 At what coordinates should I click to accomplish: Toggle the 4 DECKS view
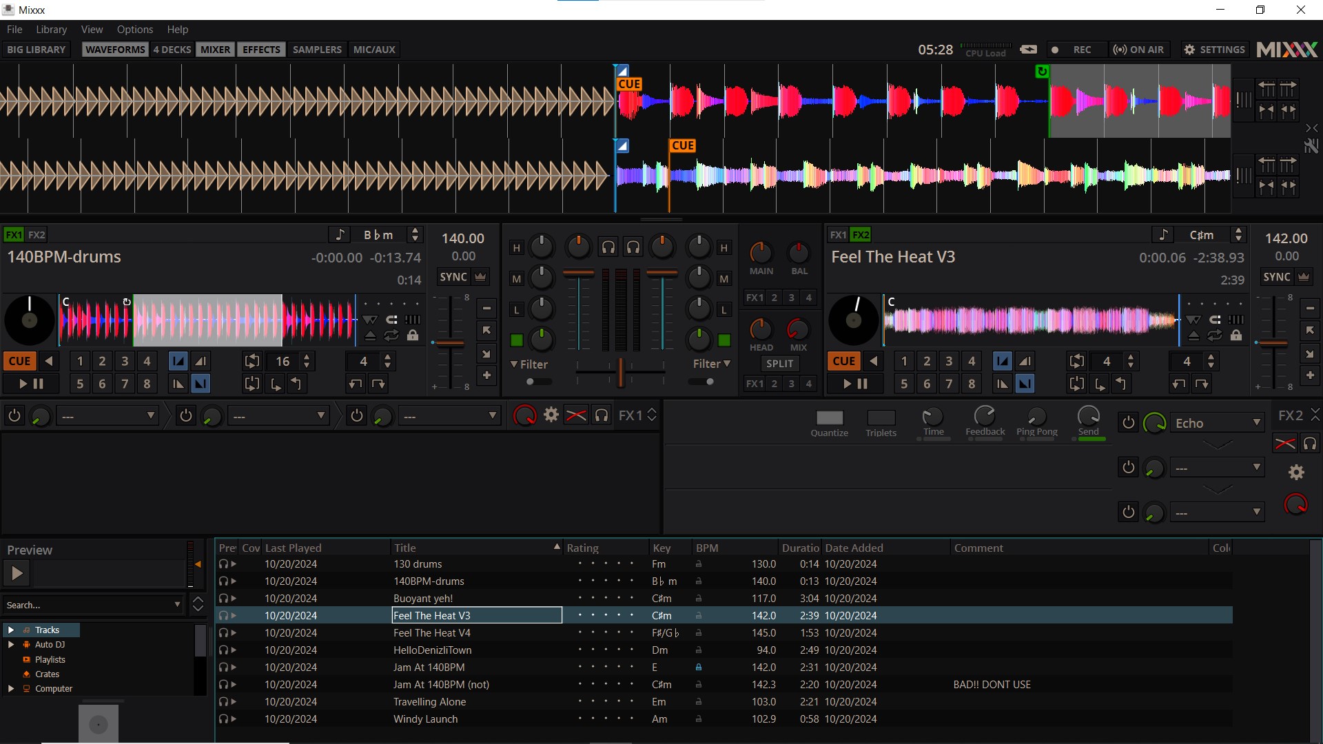(172, 50)
